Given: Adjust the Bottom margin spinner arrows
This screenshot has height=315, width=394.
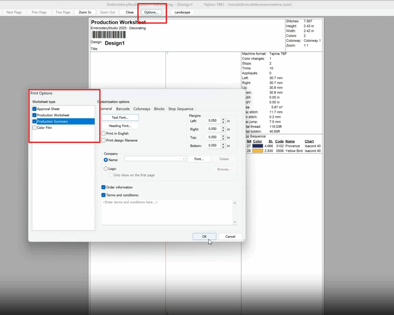Looking at the screenshot, I should click(x=223, y=146).
